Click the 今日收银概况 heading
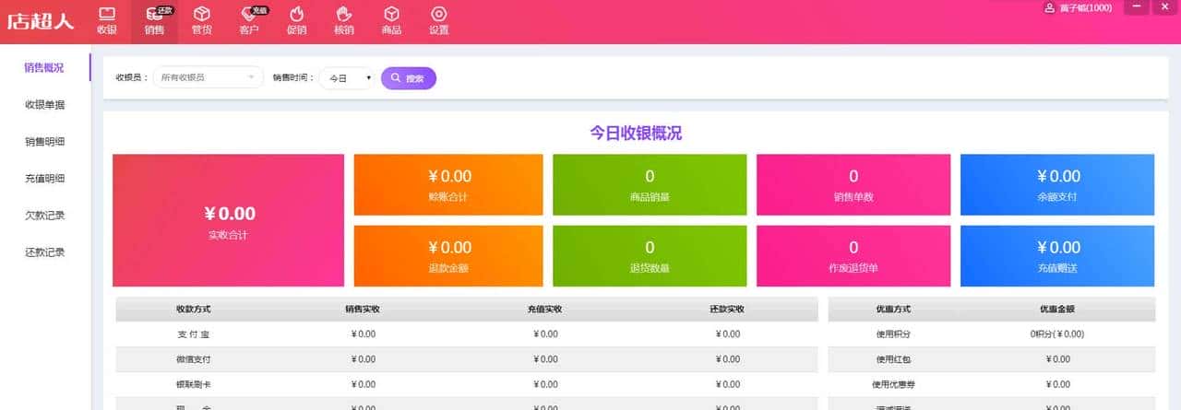Image resolution: width=1181 pixels, height=410 pixels. 636,133
